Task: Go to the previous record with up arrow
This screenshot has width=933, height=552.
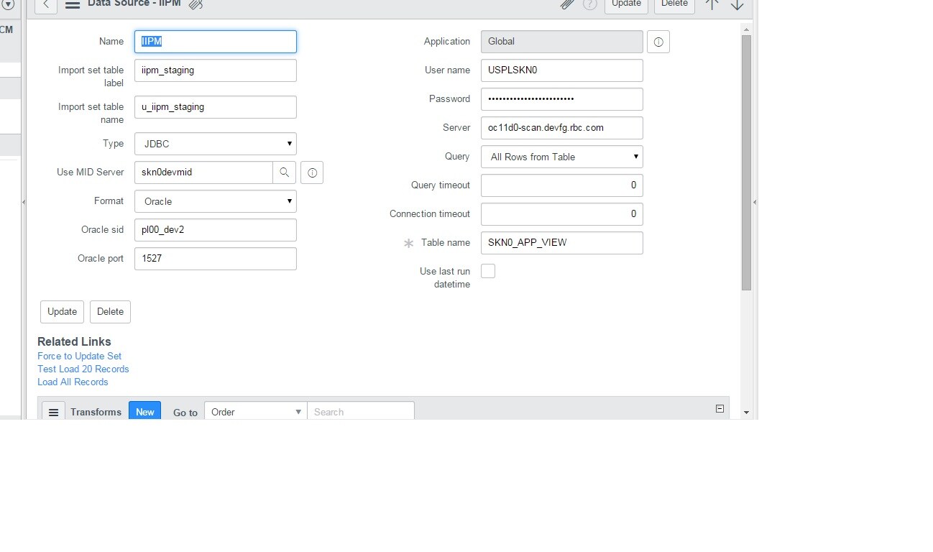Action: (712, 4)
